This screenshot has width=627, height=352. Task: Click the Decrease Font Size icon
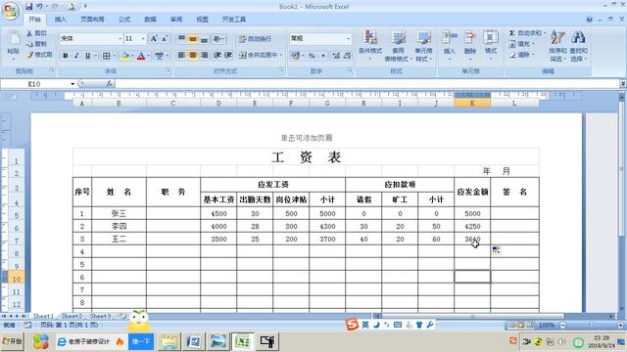click(165, 39)
